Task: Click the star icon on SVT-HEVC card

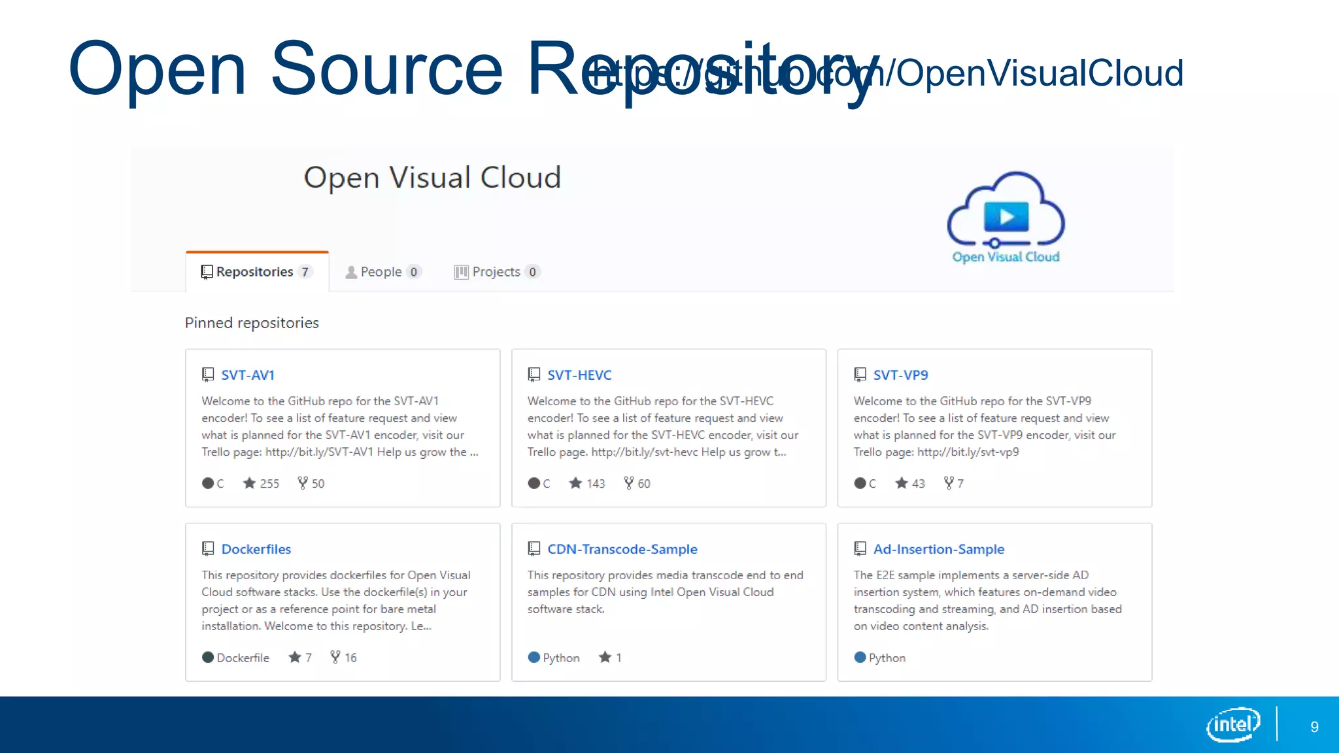Action: 575,483
